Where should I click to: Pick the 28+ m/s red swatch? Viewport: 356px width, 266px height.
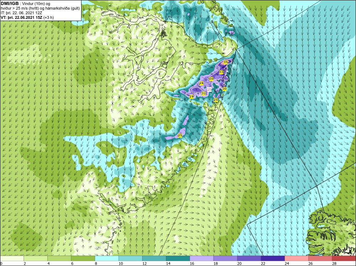(x=344, y=258)
